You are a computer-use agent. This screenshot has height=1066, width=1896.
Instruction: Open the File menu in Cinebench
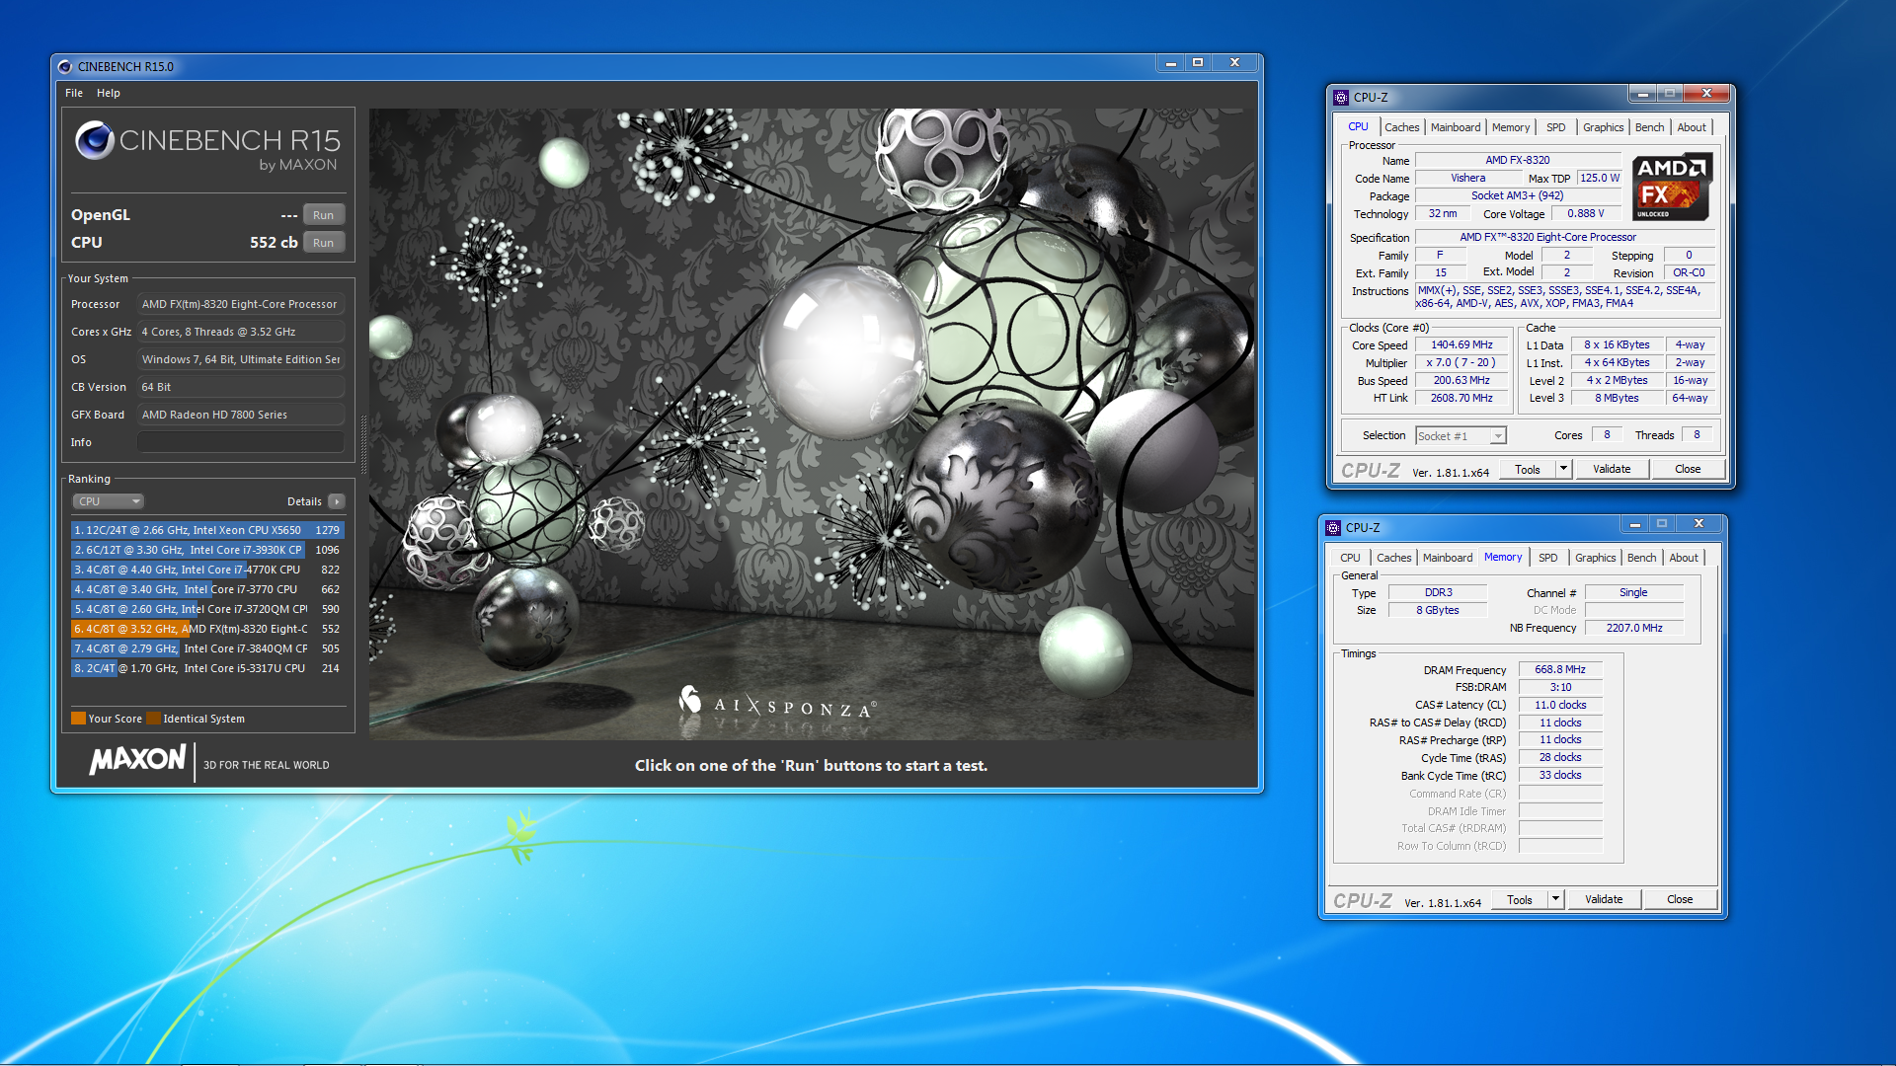click(x=74, y=93)
